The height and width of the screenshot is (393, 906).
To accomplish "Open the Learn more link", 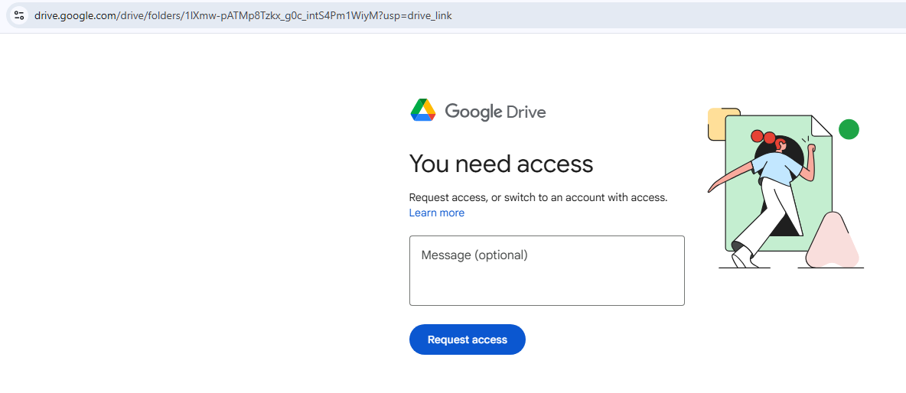I will (x=436, y=213).
